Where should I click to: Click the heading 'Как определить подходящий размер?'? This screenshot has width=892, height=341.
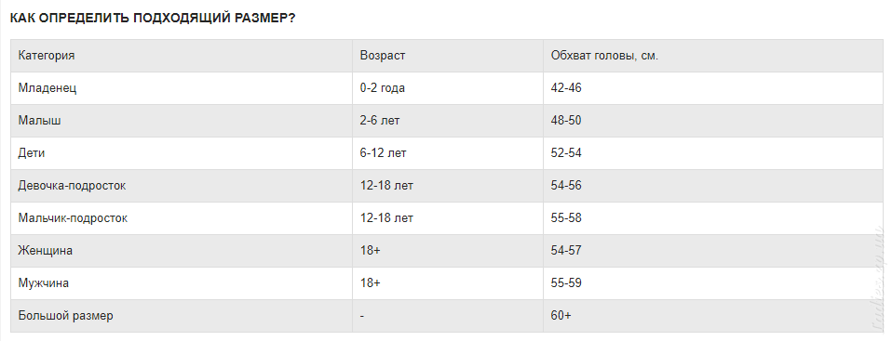(x=153, y=18)
